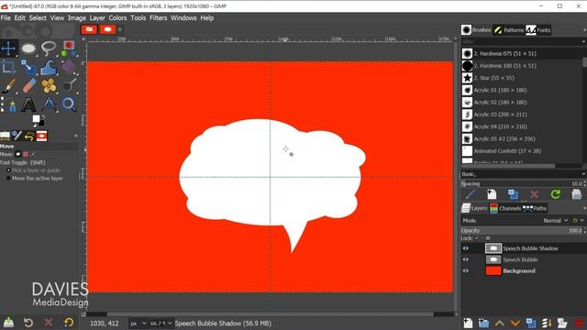Image resolution: width=587 pixels, height=330 pixels.
Task: Open the File menu
Action: pyautogui.click(x=6, y=18)
